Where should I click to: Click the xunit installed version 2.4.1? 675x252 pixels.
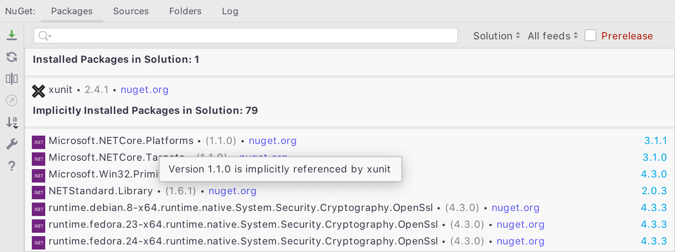[97, 90]
